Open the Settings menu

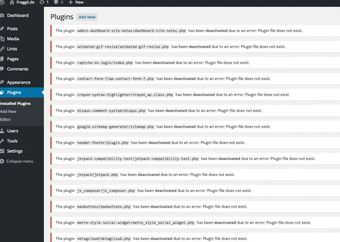tap(15, 151)
